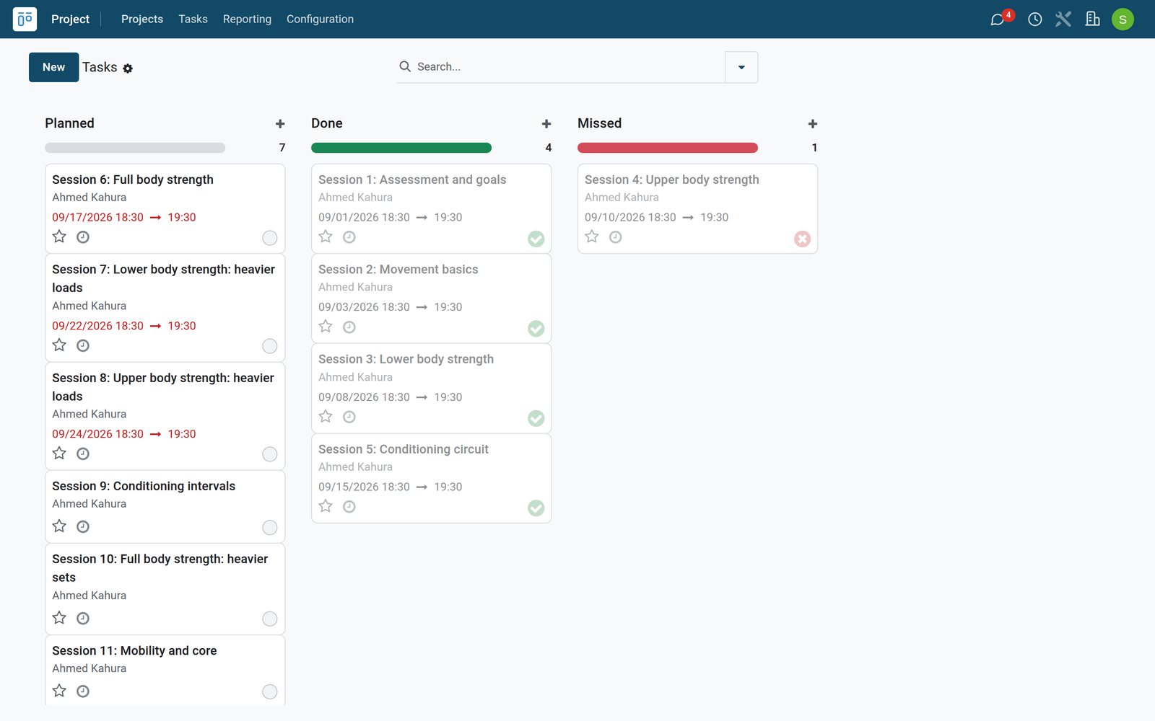Schedule activity on Session 4 card

[x=616, y=236]
